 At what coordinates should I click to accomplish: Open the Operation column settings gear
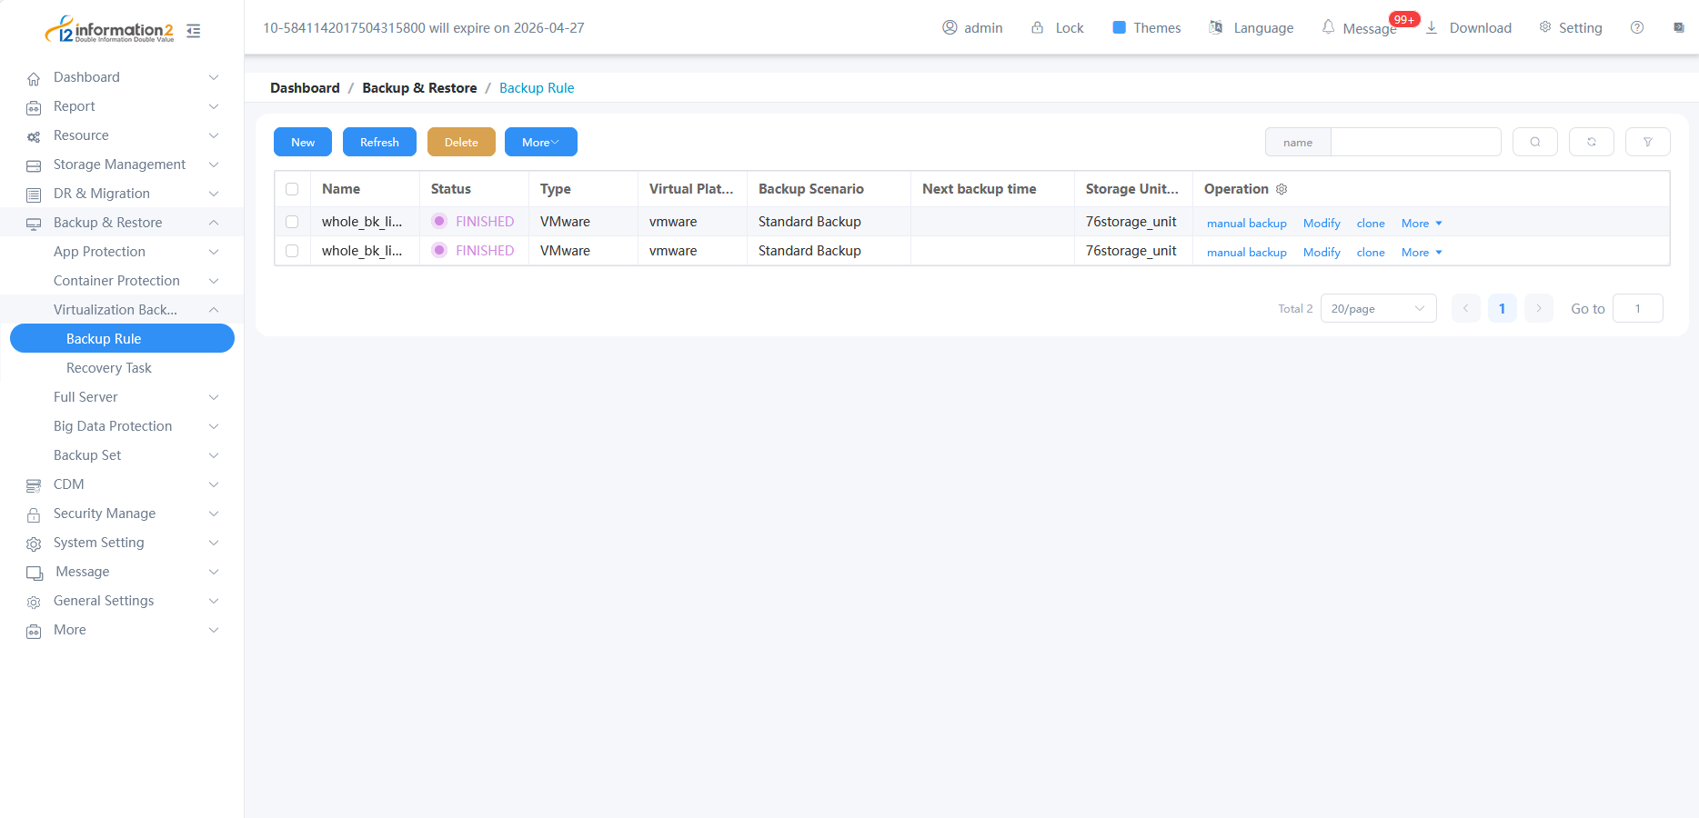click(x=1282, y=189)
